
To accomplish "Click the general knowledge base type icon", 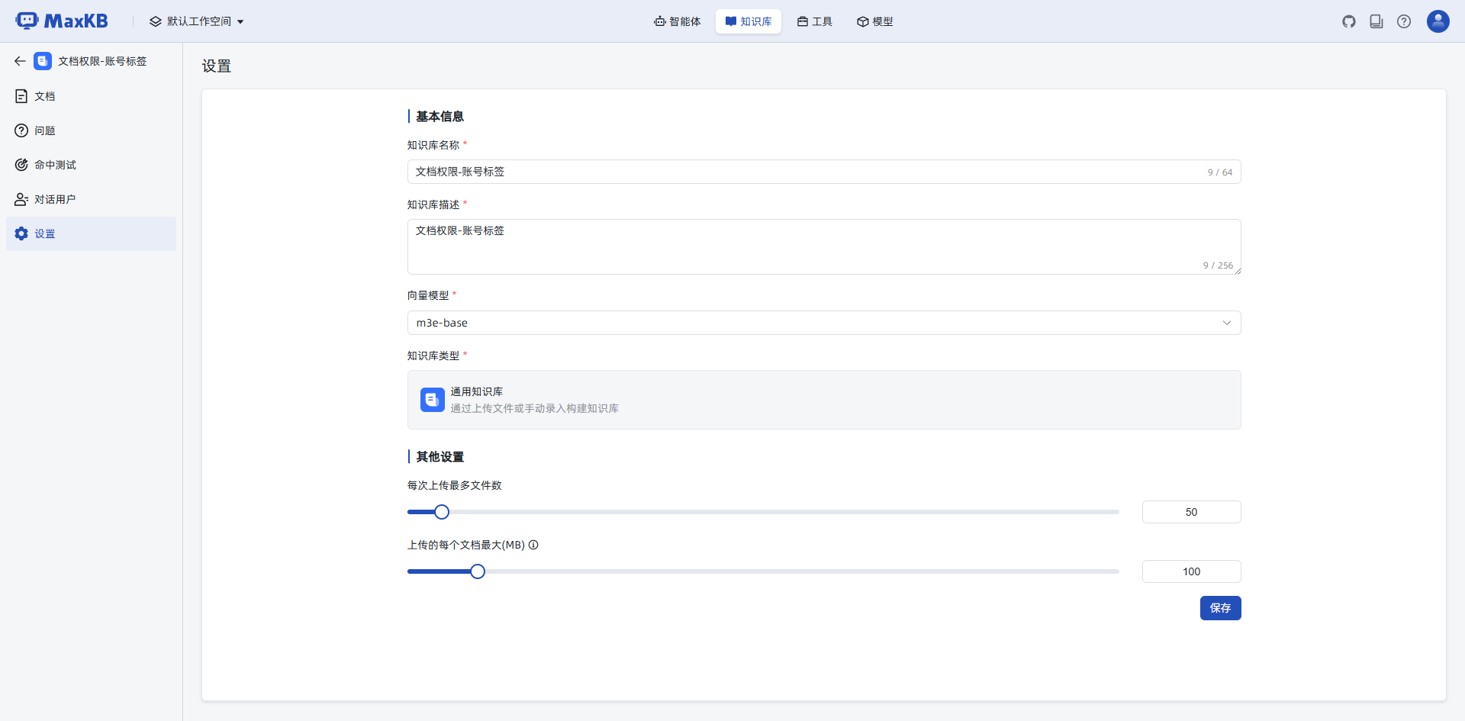I will tap(433, 400).
